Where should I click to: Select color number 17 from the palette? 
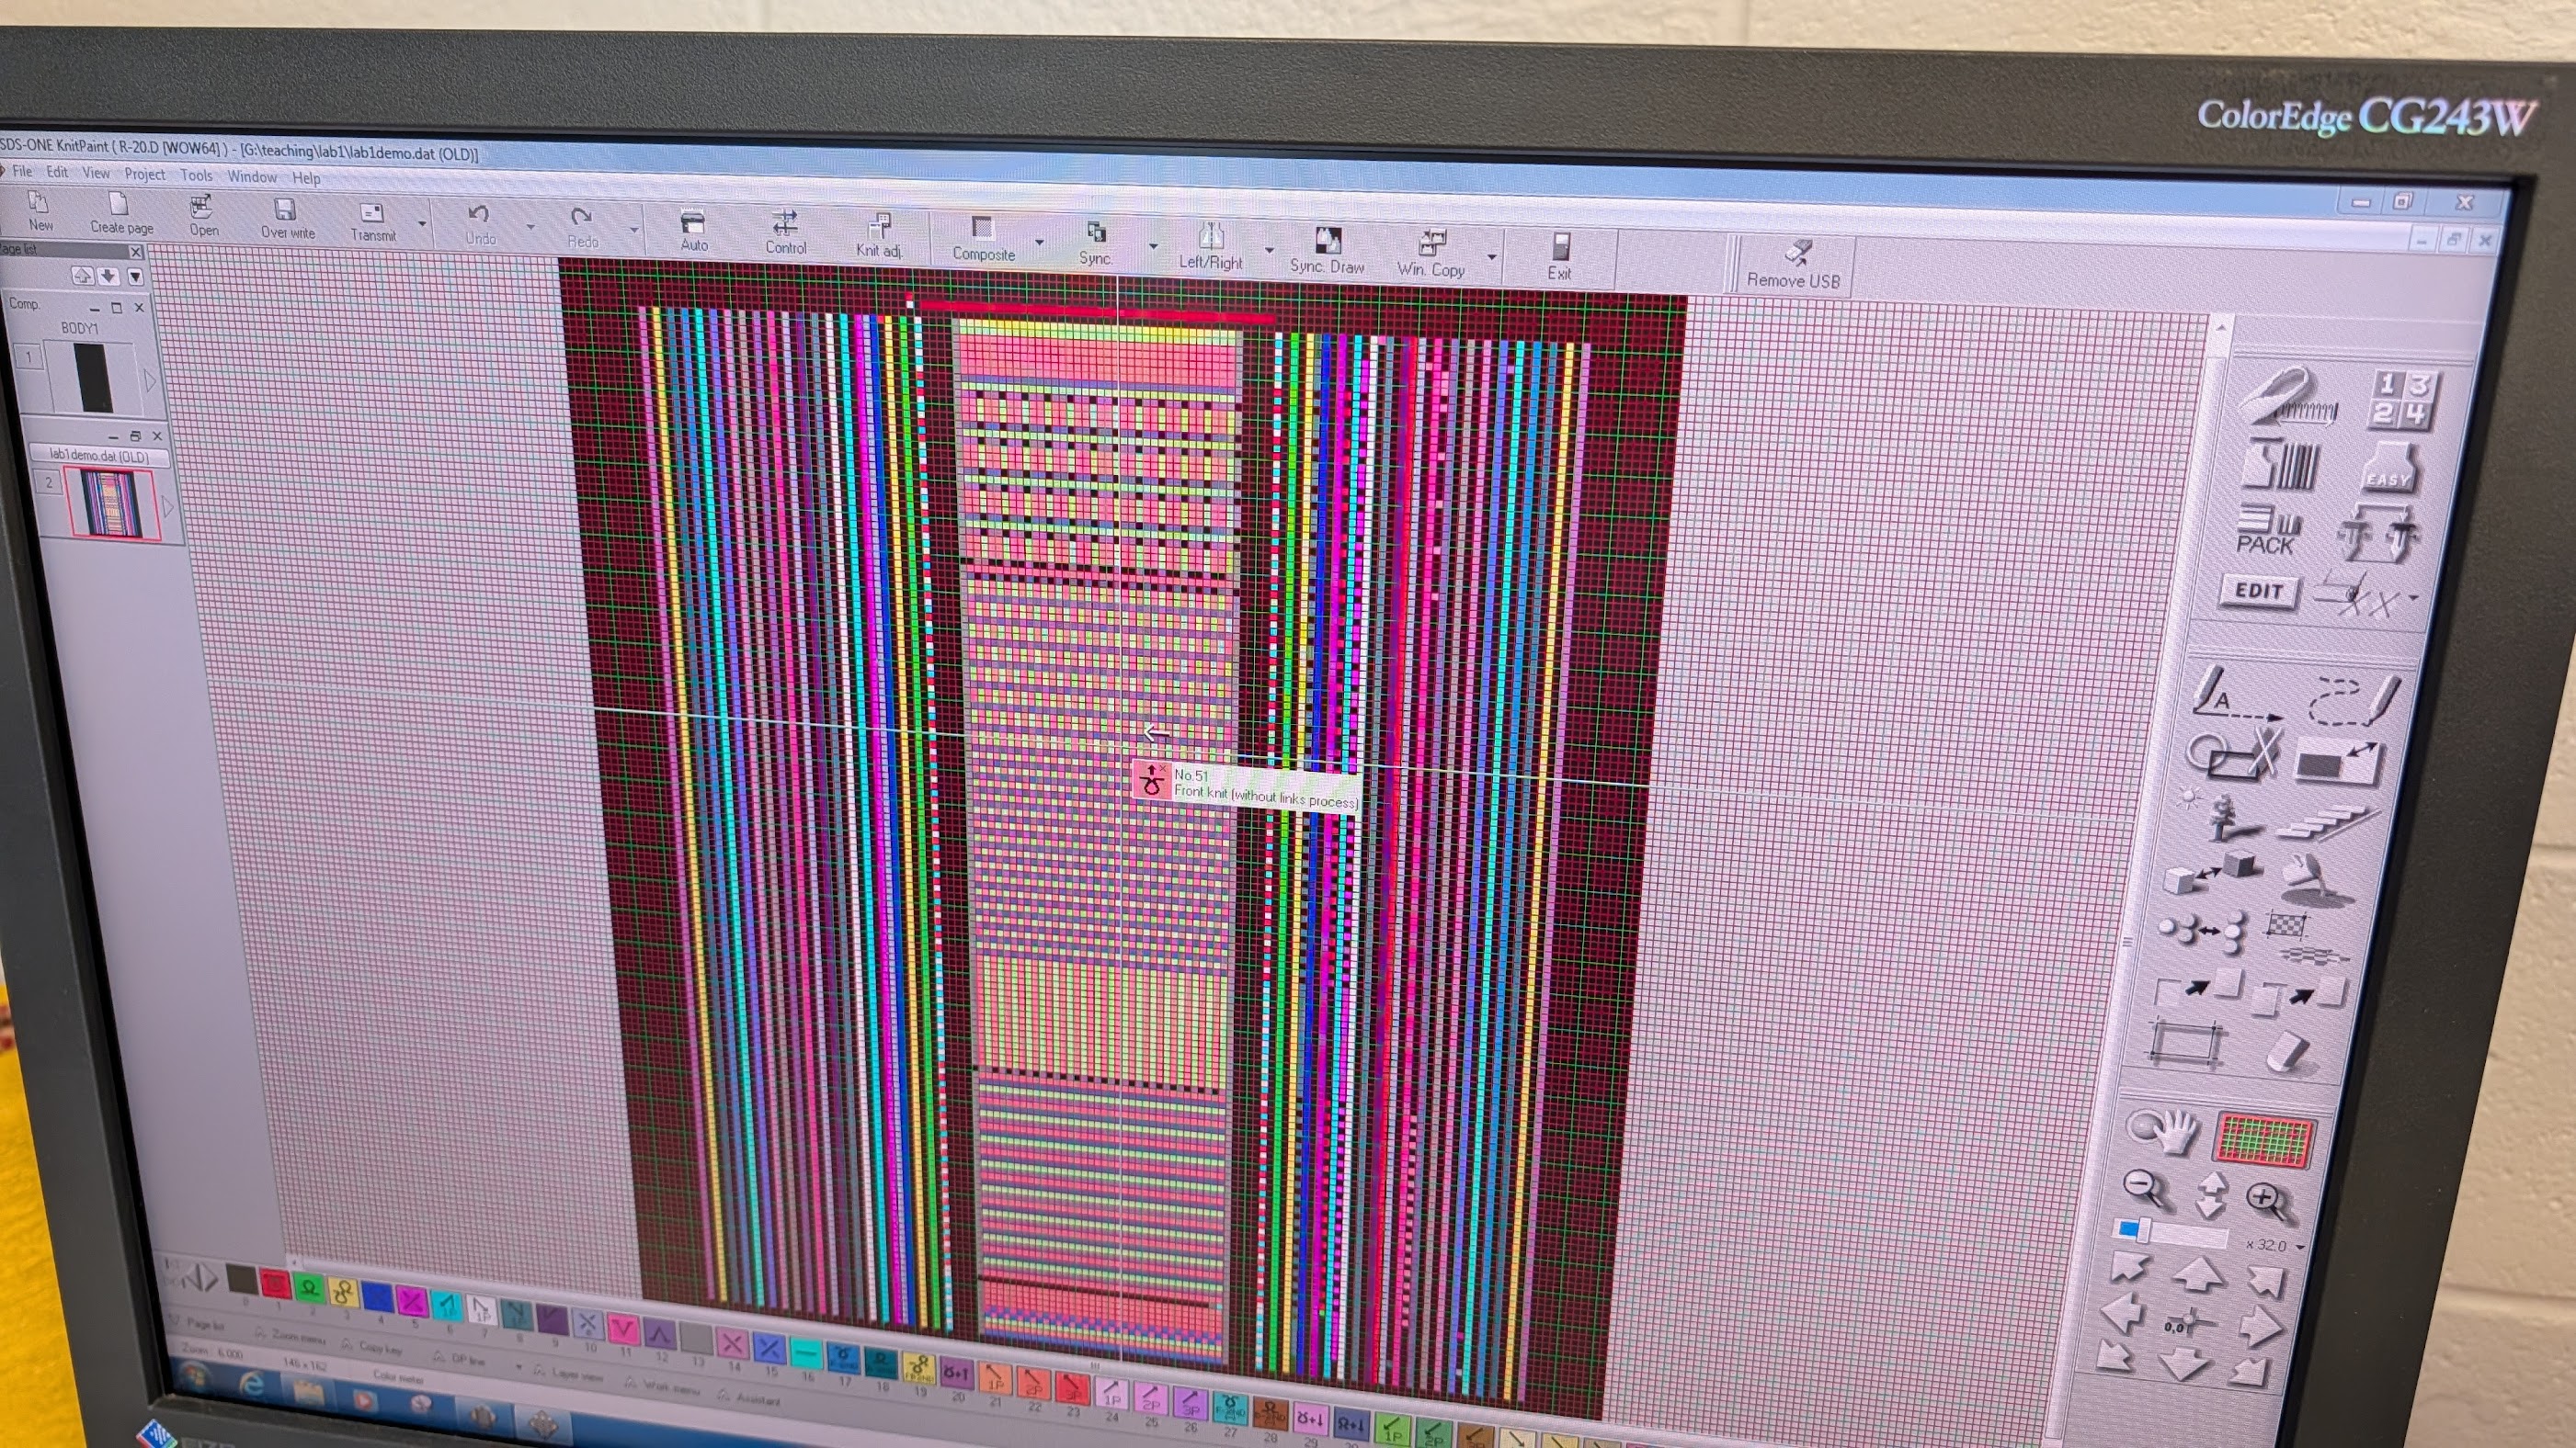(845, 1354)
